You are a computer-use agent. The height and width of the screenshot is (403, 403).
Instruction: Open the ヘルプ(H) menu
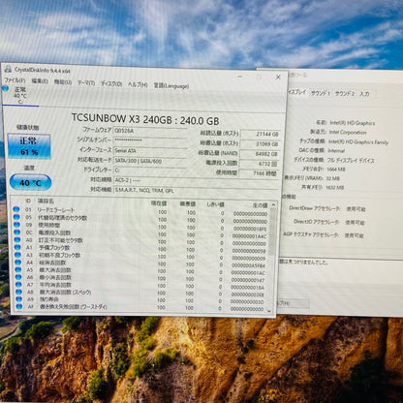coord(138,85)
